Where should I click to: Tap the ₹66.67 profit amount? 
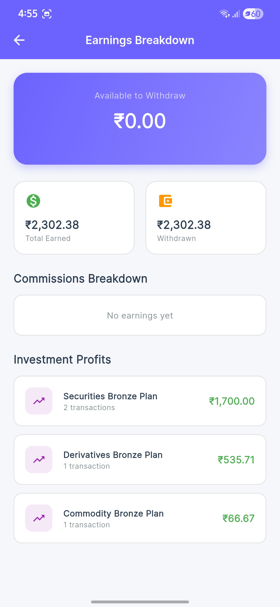click(x=239, y=519)
